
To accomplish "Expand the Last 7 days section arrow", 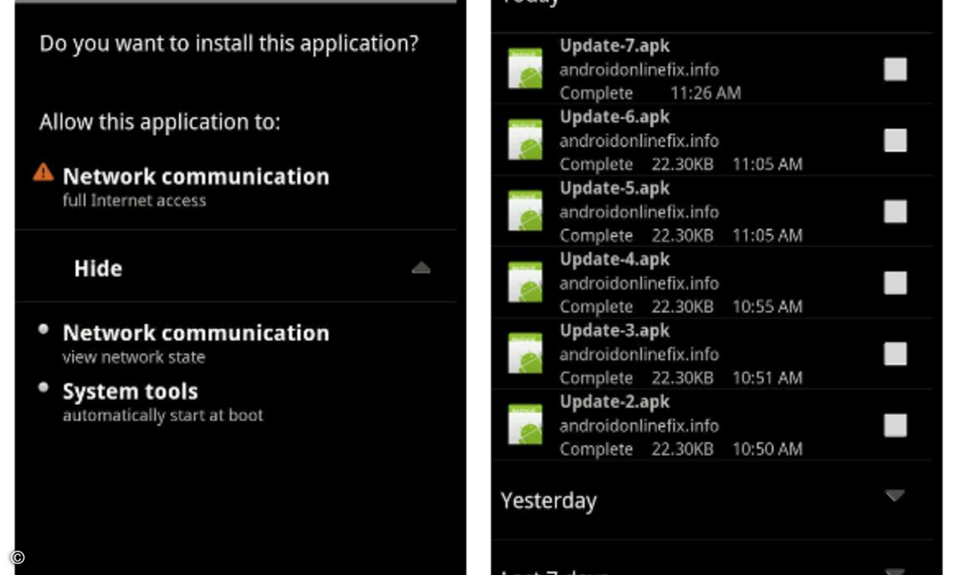I will (895, 570).
